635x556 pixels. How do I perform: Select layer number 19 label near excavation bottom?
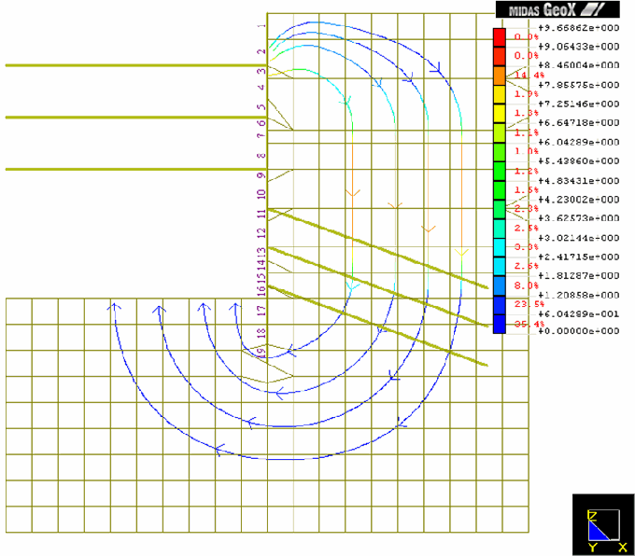point(261,352)
